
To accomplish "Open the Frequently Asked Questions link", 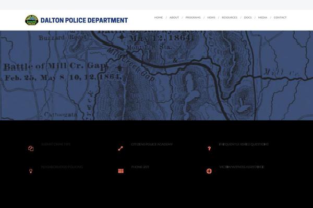I will [244, 145].
